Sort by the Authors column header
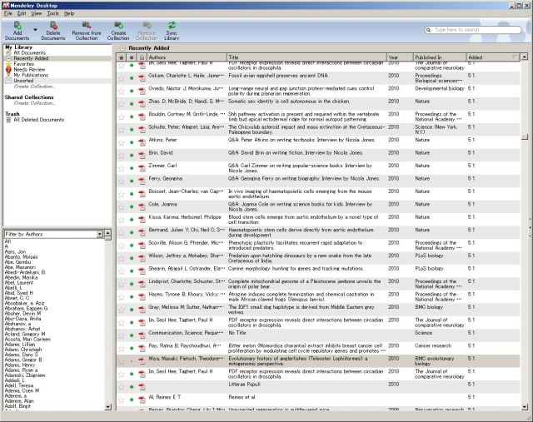 (x=187, y=57)
